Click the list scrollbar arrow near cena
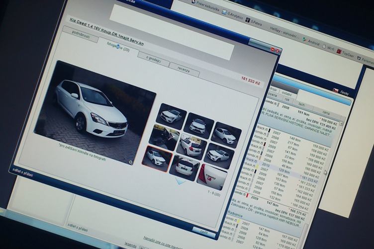 (341, 123)
